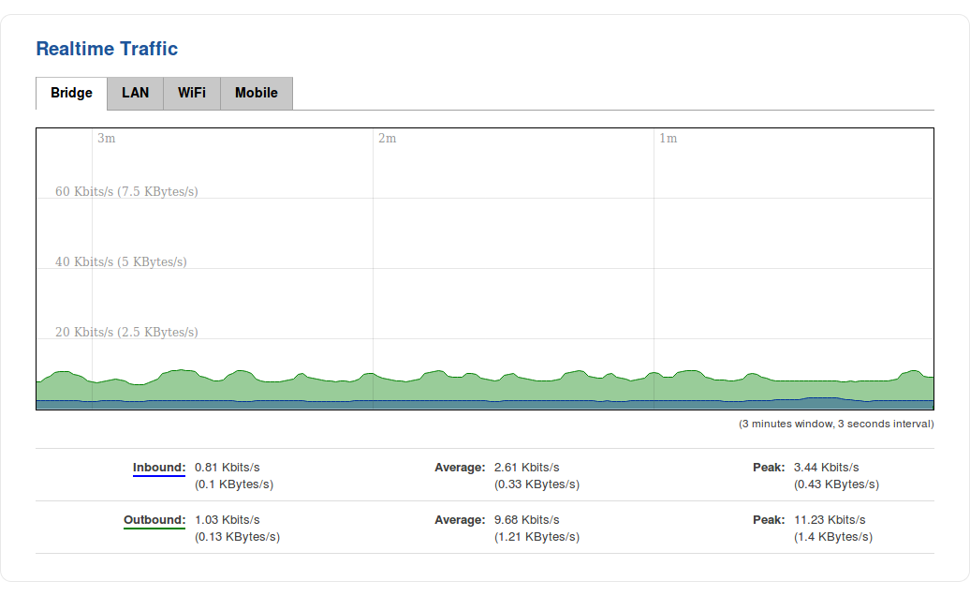Click the 40 Kbits/s axis label
Screen dimensions: 970x596
(121, 262)
